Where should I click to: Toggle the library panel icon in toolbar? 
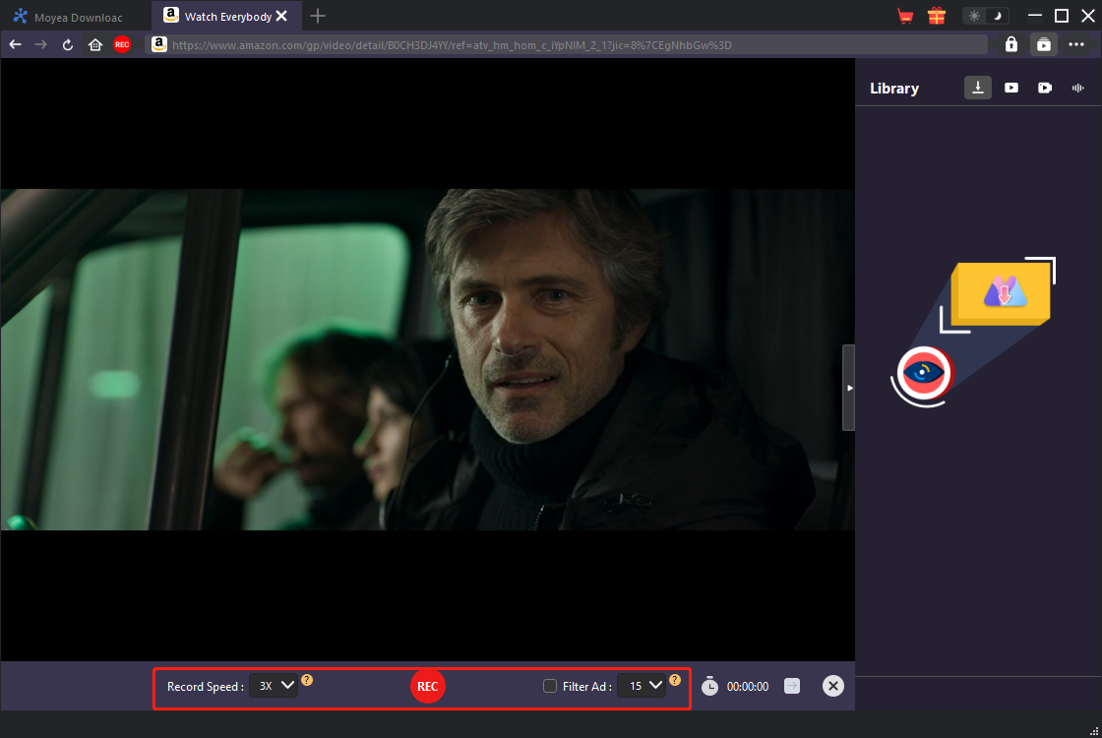tap(1044, 45)
